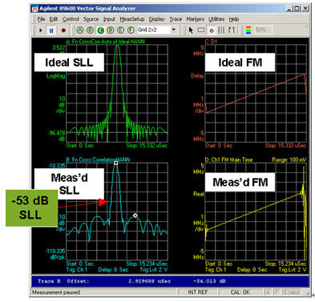
Task: Click trace B bottom value -110.335 dBVpk
Action: point(55,254)
